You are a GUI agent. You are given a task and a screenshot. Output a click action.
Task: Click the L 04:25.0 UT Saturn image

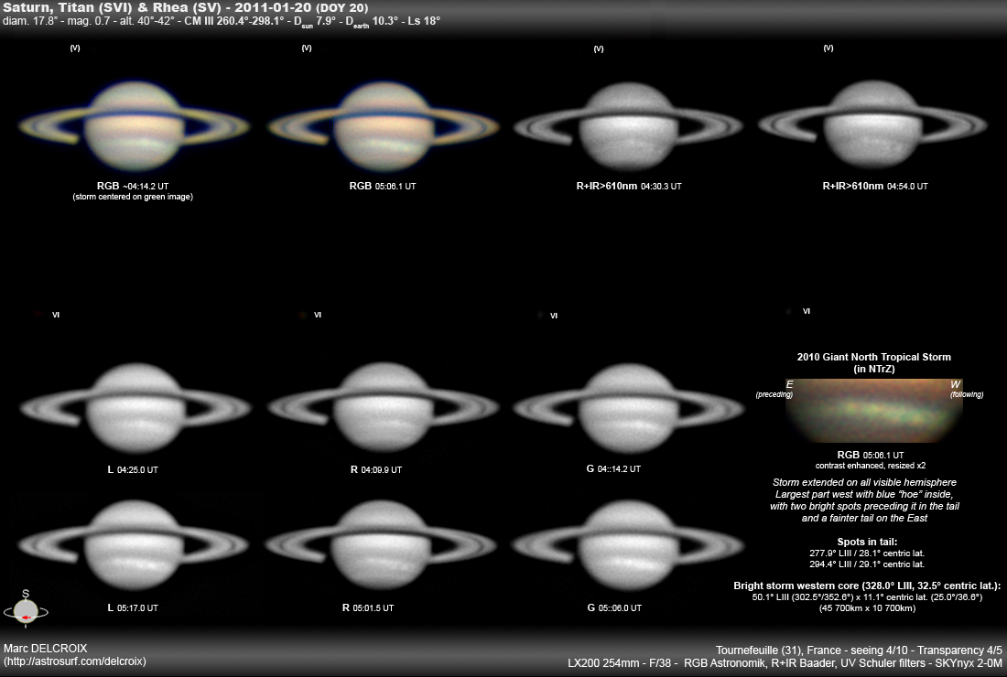(135, 408)
